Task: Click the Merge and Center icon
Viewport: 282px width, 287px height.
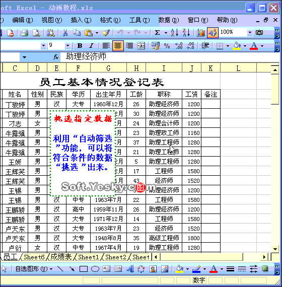Action: coord(141,46)
